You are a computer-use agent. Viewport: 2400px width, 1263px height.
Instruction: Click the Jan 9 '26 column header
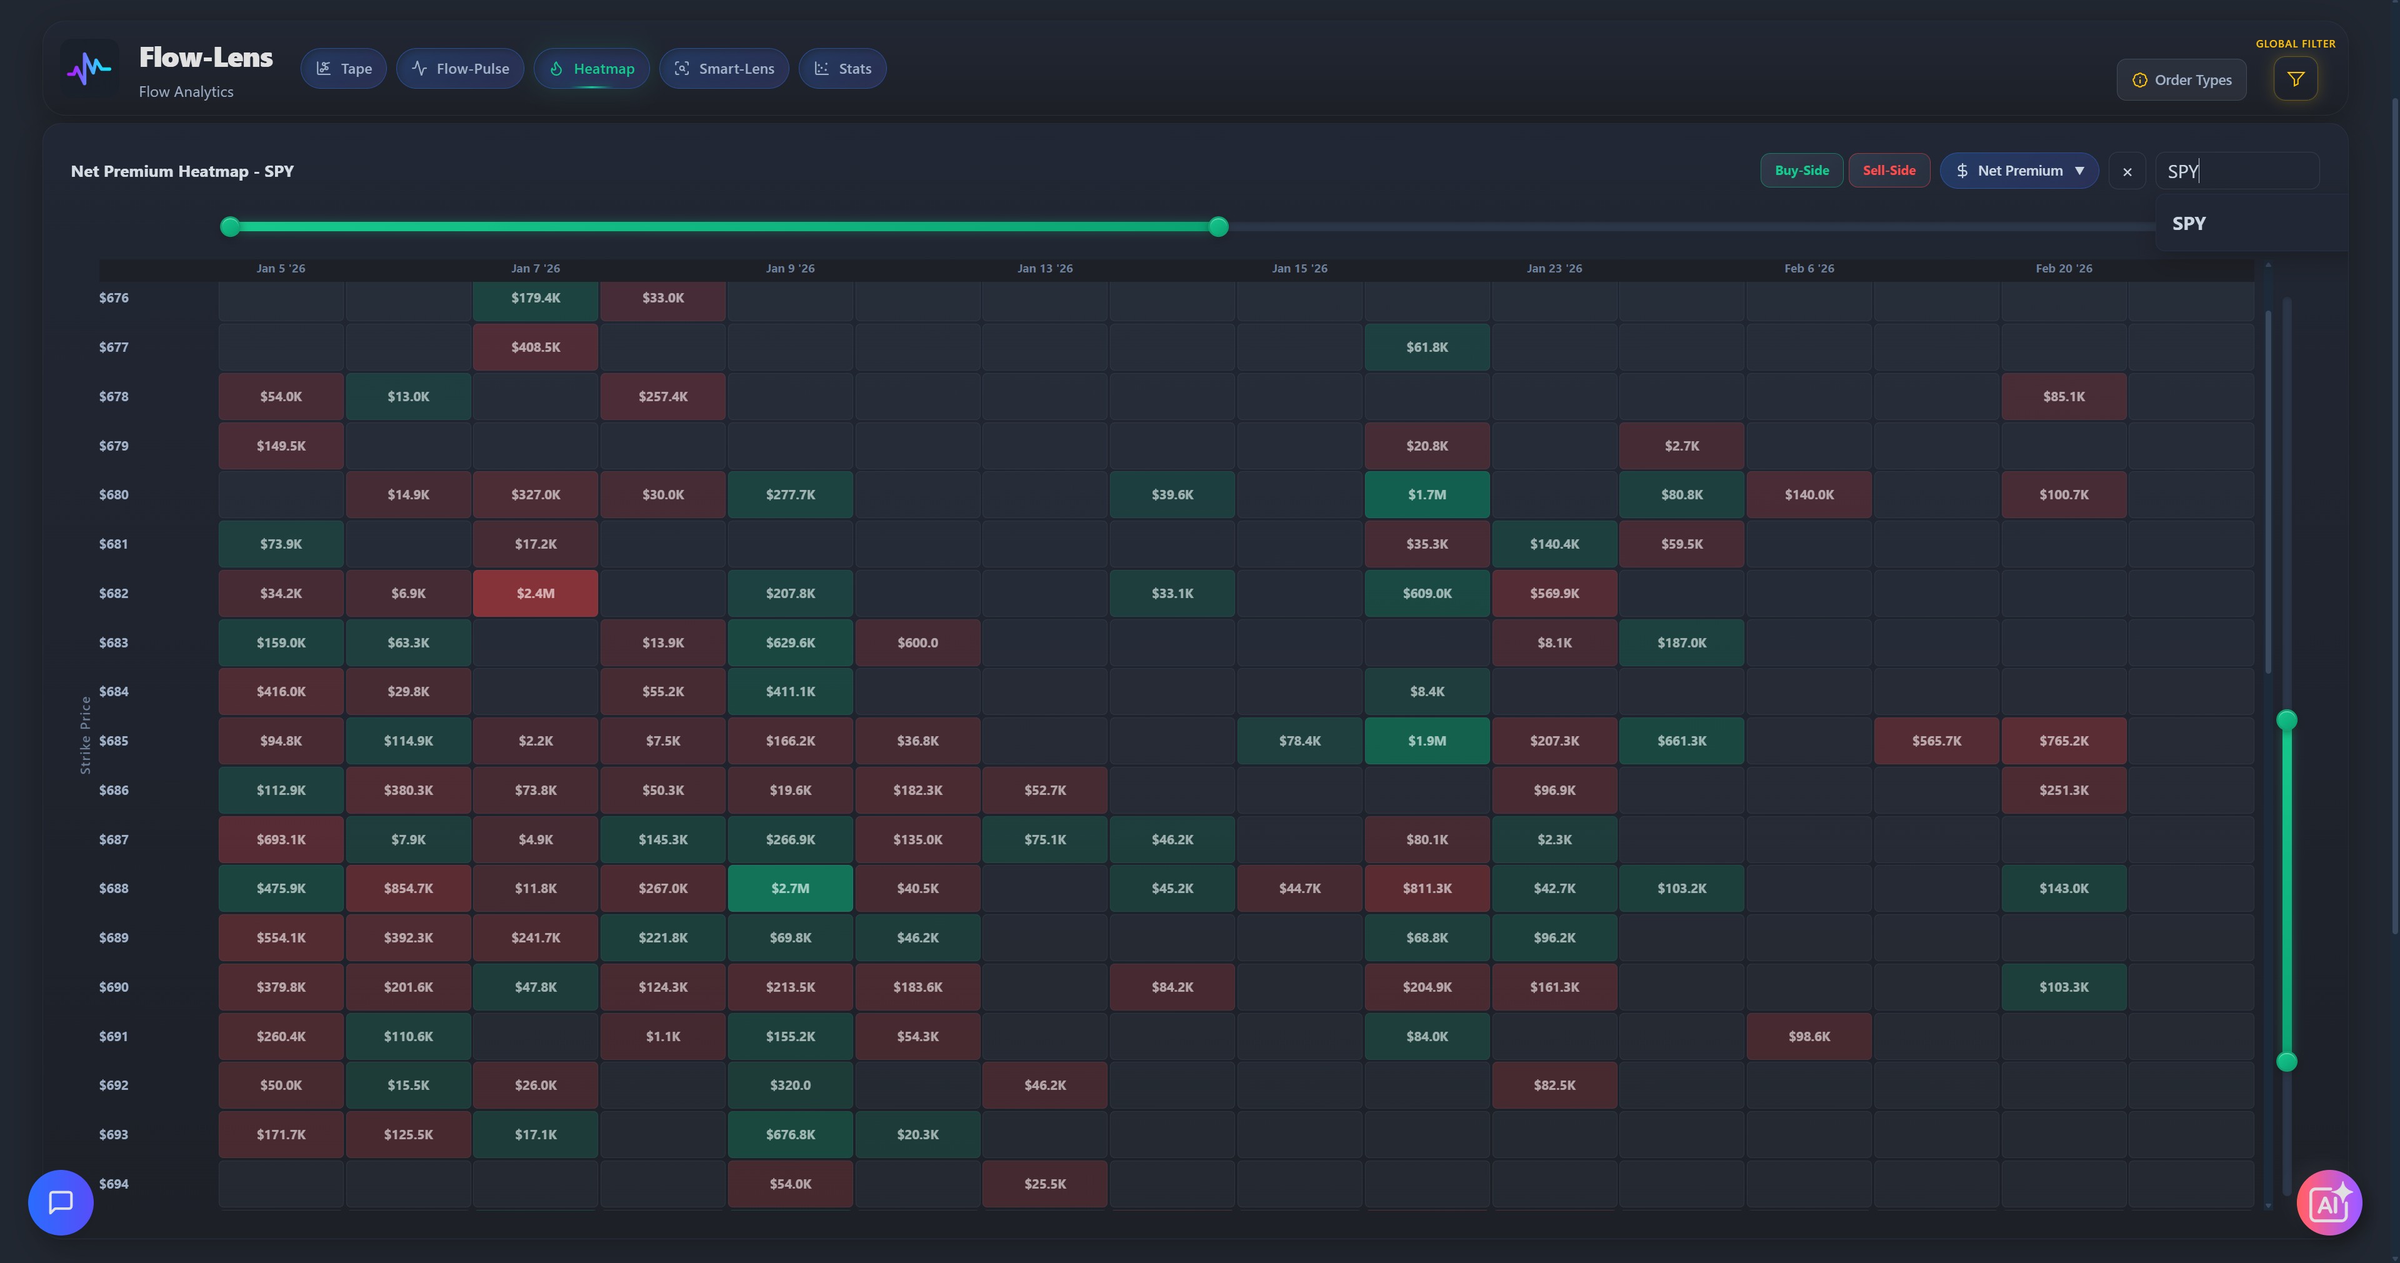pos(790,268)
